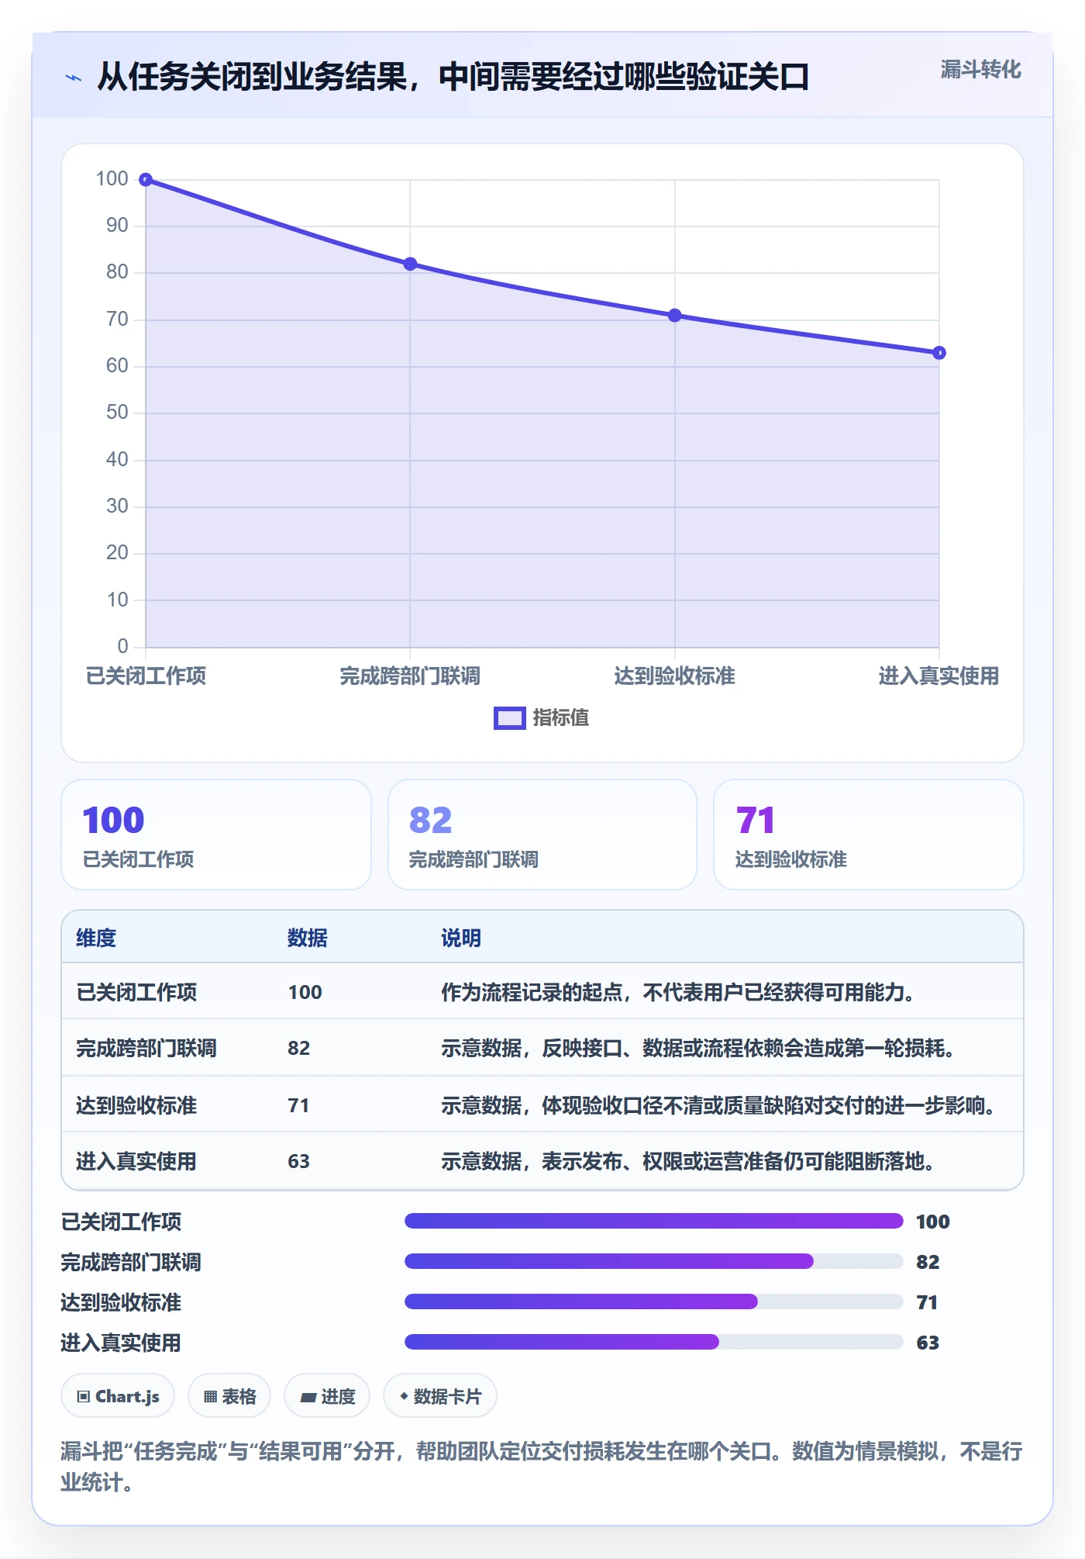Click the chart data point at 63
The width and height of the screenshot is (1085, 1559).
939,353
